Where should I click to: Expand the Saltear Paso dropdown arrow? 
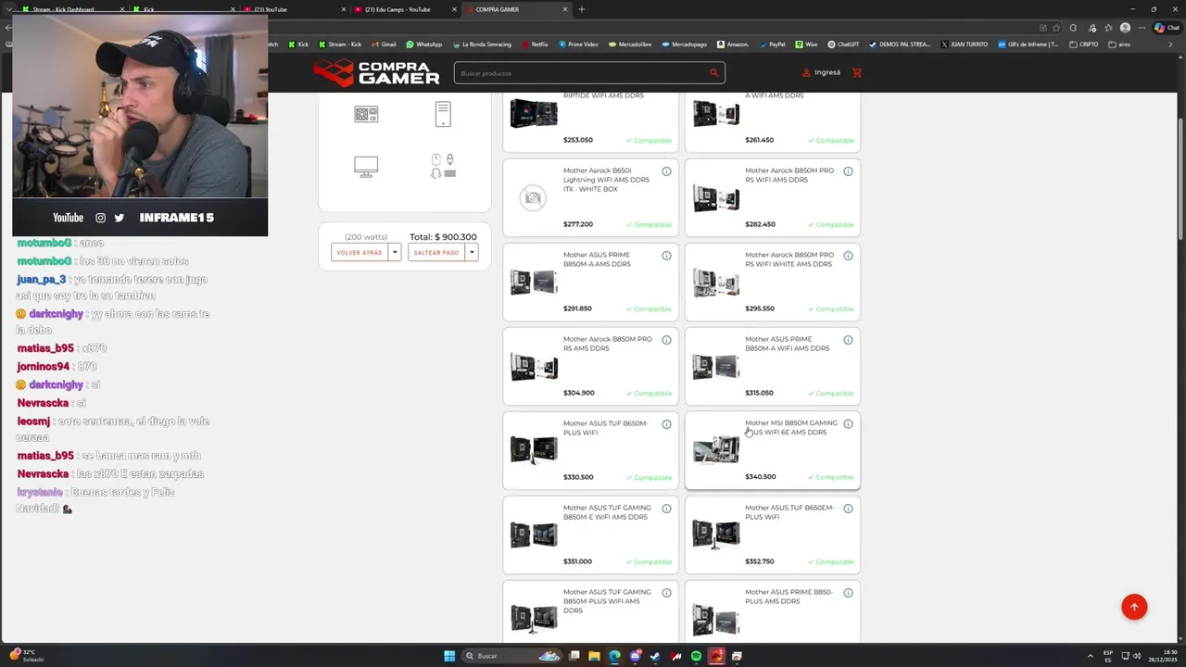coord(472,252)
